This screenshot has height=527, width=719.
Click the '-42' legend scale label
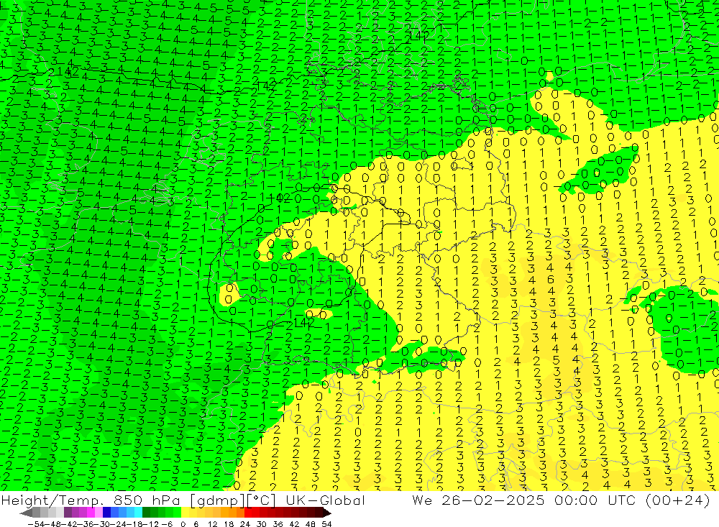(69, 524)
